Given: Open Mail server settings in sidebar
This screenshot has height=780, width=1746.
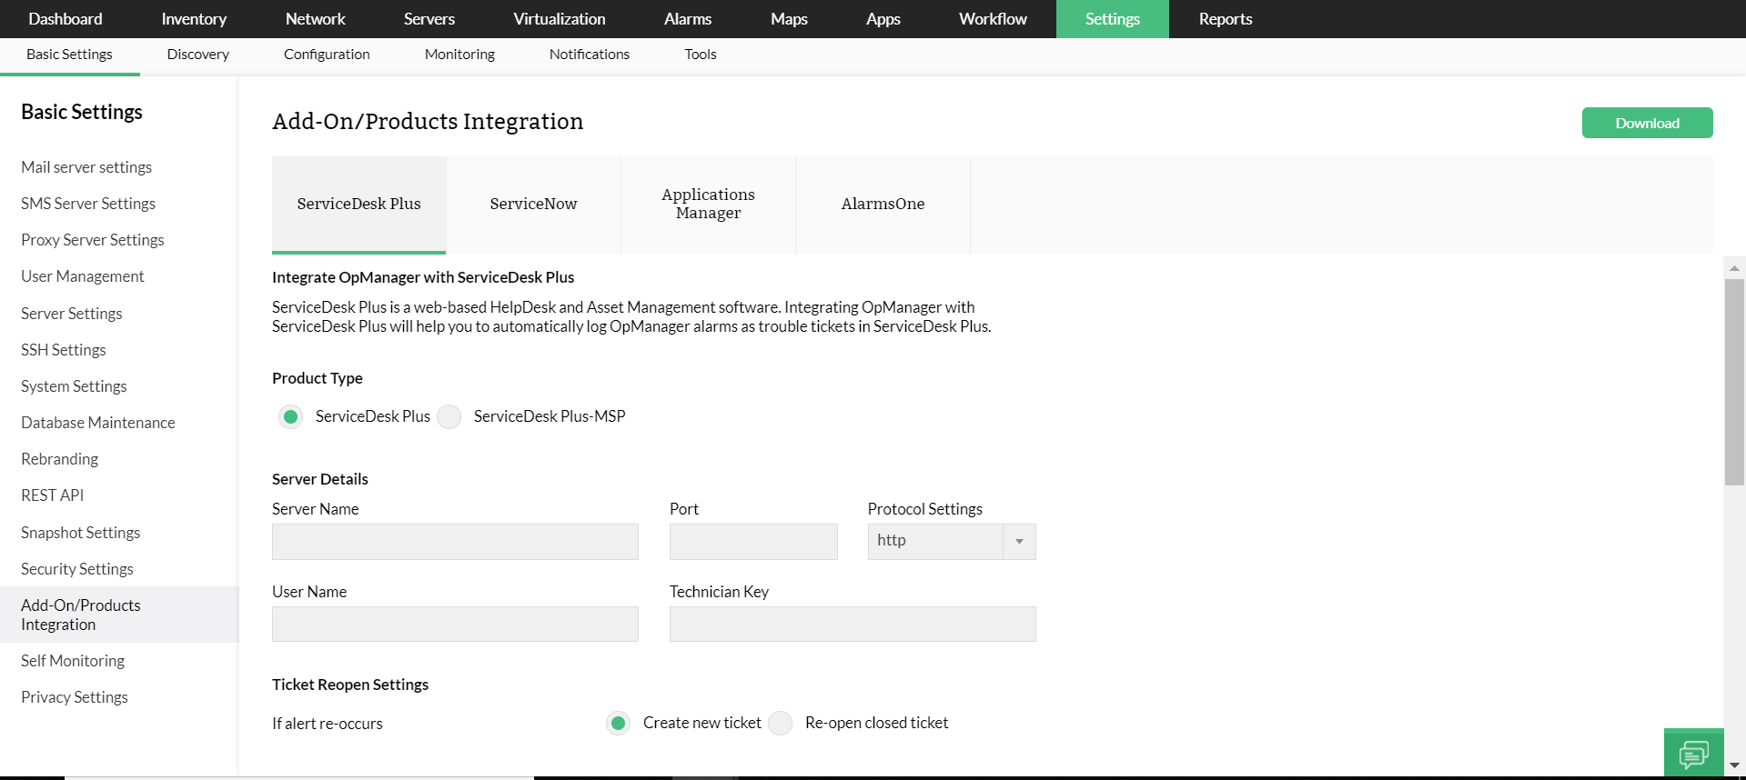Looking at the screenshot, I should click(x=86, y=167).
